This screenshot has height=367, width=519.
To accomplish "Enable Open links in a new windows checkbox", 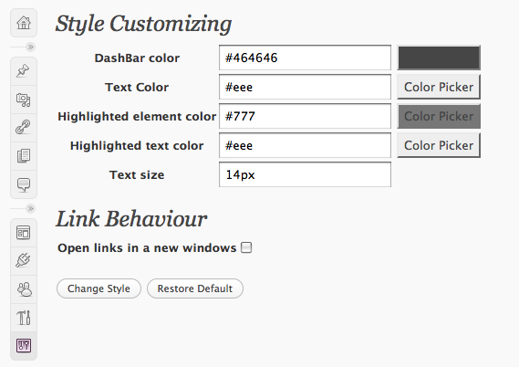I will coord(246,247).
